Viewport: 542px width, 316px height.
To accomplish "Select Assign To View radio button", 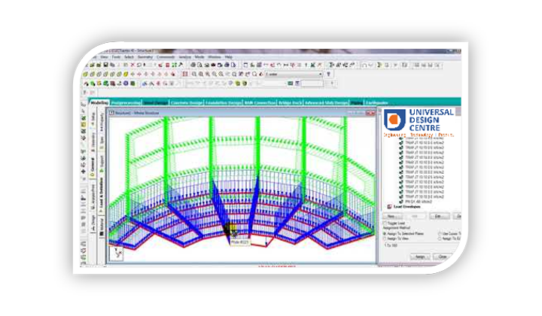I will point(385,239).
